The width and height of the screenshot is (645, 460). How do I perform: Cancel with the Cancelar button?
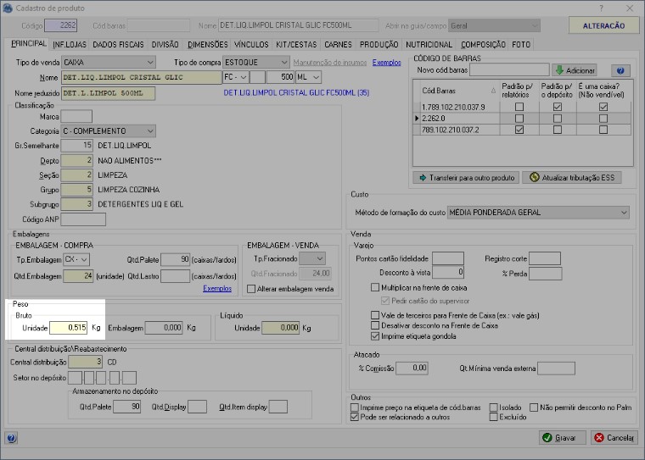(614, 438)
